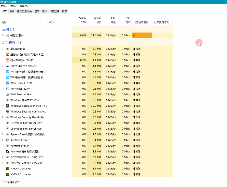This screenshot has width=227, height=187.
Task: Sort by the 状态 column header
Action: pos(60,20)
